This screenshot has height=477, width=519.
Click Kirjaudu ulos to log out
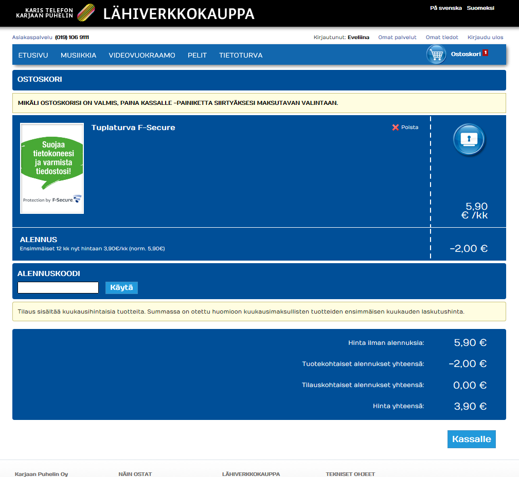coord(485,38)
